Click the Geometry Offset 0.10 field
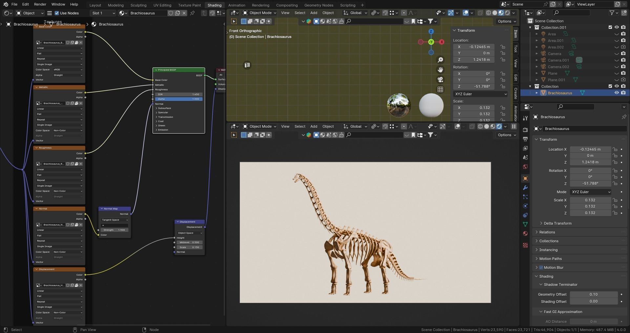 click(593, 294)
